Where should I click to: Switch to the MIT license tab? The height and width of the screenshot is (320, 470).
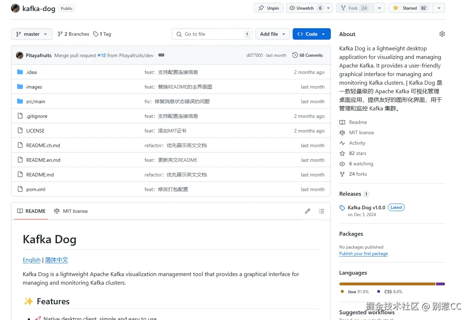pyautogui.click(x=71, y=211)
